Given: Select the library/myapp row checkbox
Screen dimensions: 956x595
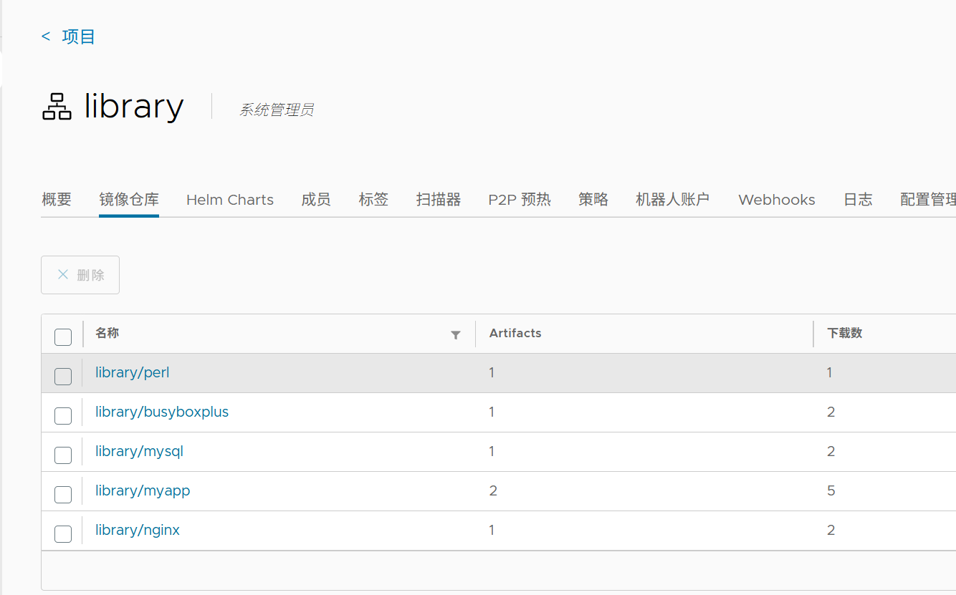Looking at the screenshot, I should click(x=63, y=494).
